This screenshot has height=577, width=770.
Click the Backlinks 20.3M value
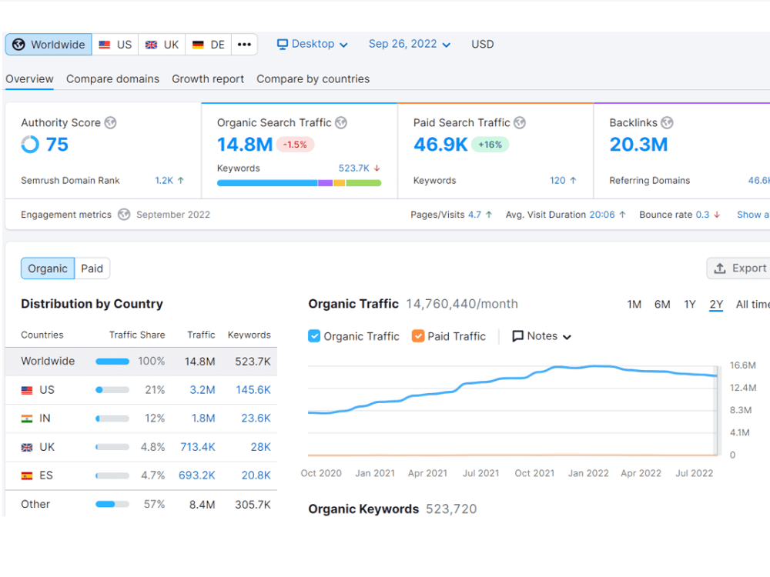click(638, 145)
